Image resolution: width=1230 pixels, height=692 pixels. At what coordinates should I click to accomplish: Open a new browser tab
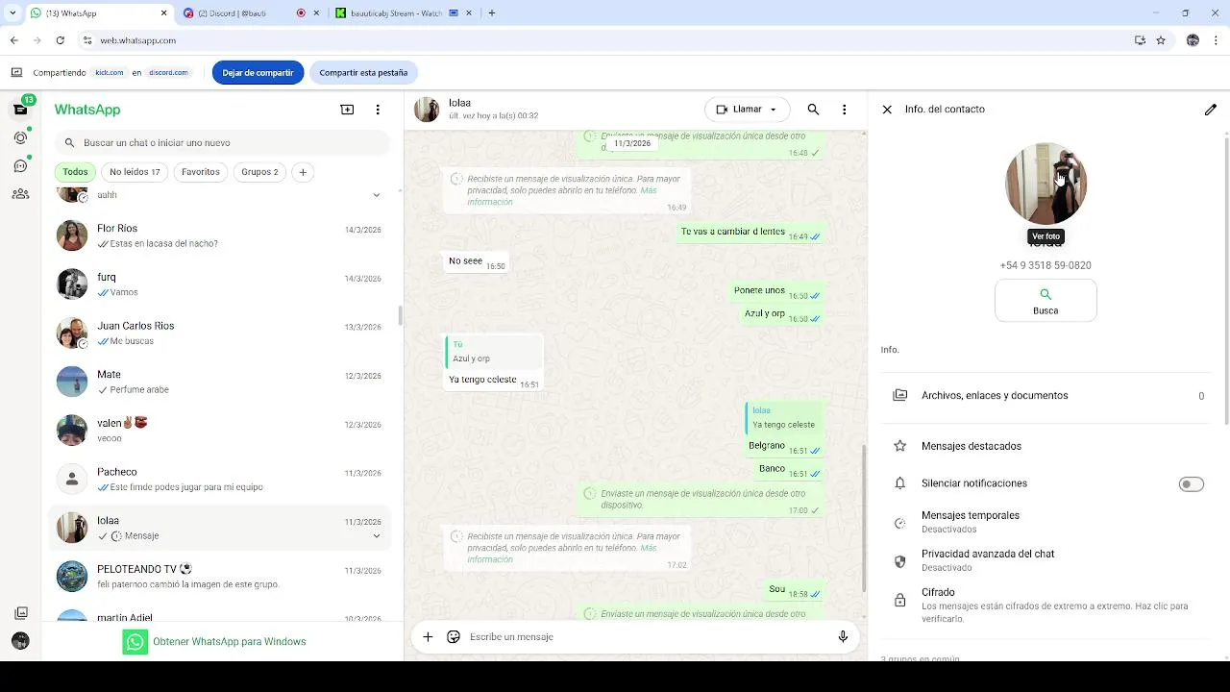[492, 13]
